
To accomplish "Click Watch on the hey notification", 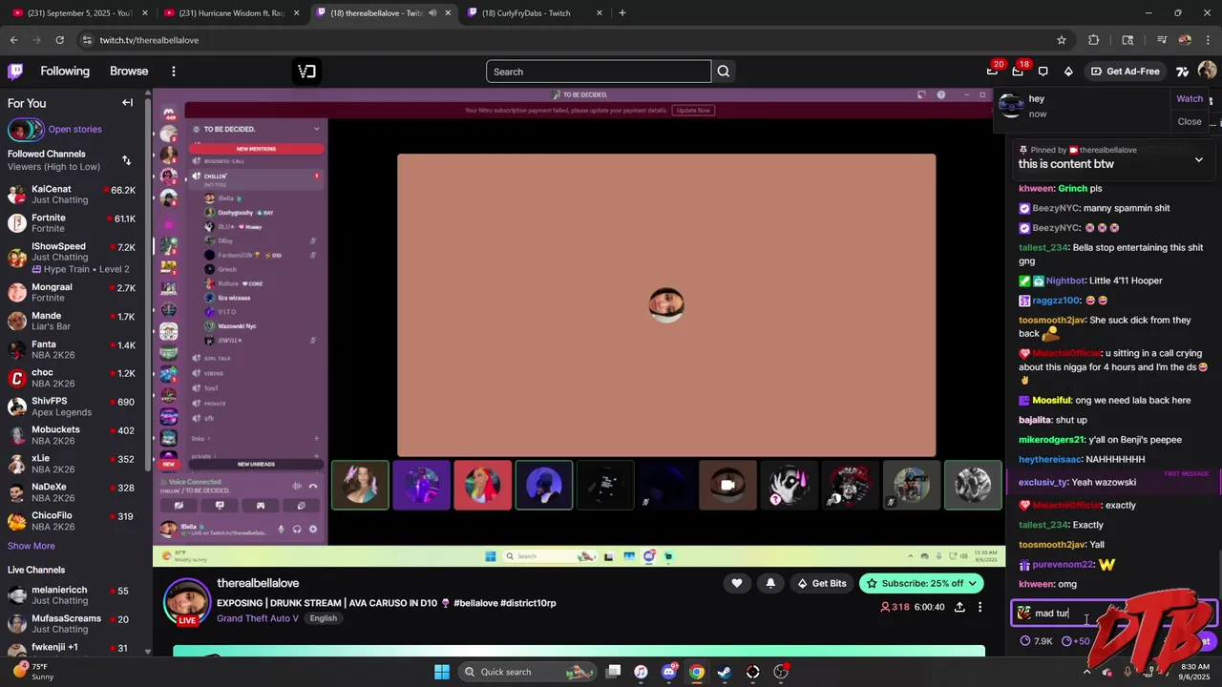I will pos(1190,99).
